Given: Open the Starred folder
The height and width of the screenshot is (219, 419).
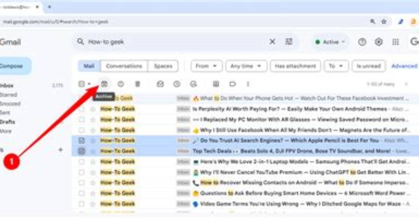Looking at the screenshot, I should pos(8,95).
